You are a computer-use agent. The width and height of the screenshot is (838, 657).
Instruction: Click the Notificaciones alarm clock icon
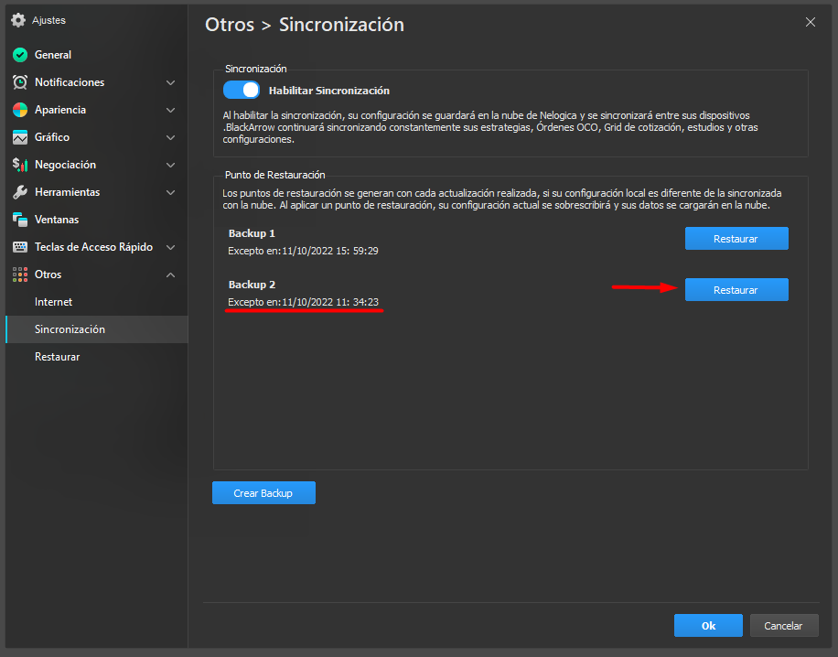tap(19, 82)
